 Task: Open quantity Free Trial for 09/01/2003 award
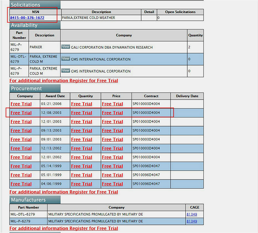point(82,139)
